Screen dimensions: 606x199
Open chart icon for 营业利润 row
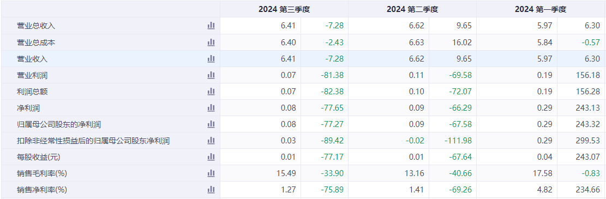tap(211, 75)
